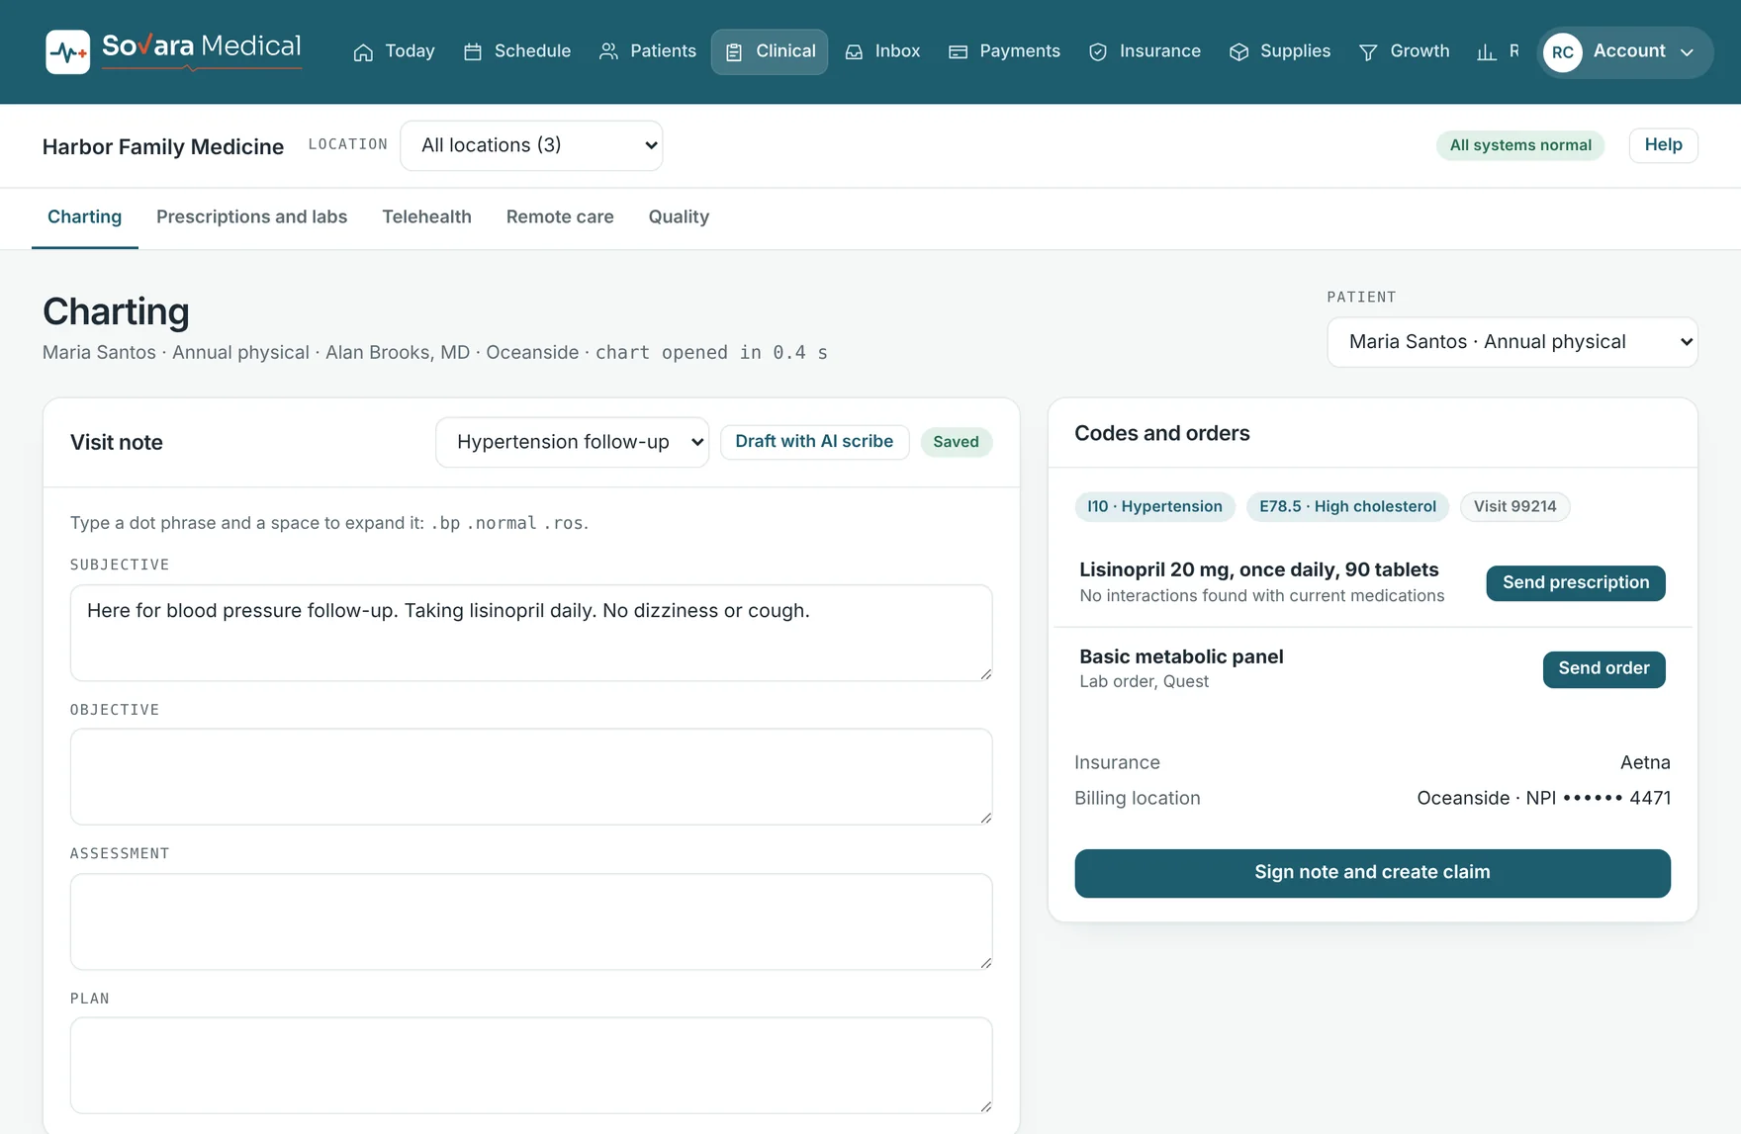Open the Patient selector dropdown
Viewport: 1741px width, 1134px height.
1512,342
